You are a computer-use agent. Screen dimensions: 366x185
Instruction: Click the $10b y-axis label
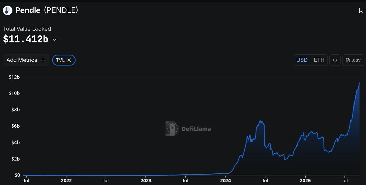click(x=14, y=93)
